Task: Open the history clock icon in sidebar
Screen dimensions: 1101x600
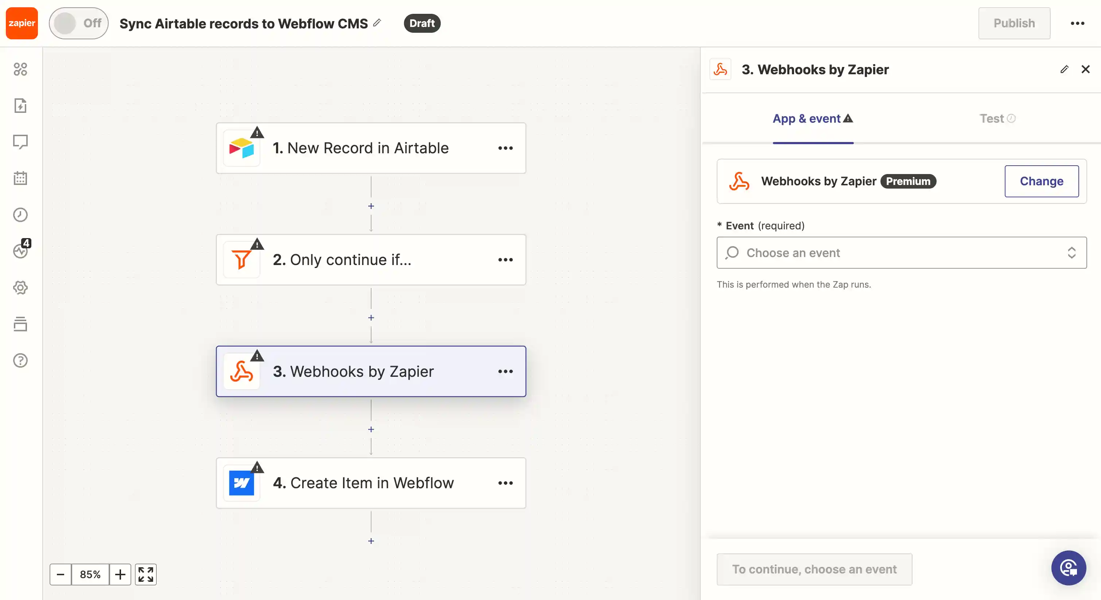Action: (x=20, y=215)
